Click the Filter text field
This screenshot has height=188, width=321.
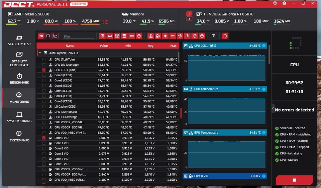[x=79, y=37]
